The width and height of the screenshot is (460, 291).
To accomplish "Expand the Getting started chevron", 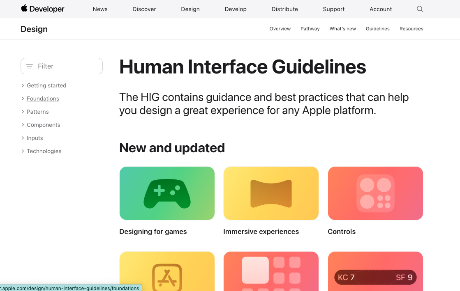I will tap(23, 85).
